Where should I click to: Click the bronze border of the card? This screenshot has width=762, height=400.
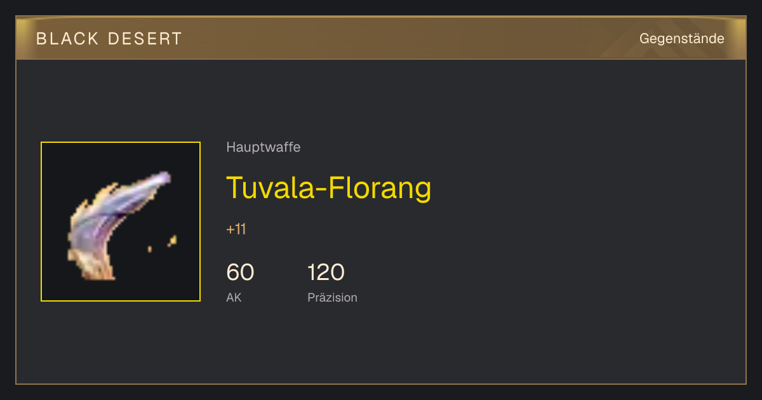coord(381,383)
